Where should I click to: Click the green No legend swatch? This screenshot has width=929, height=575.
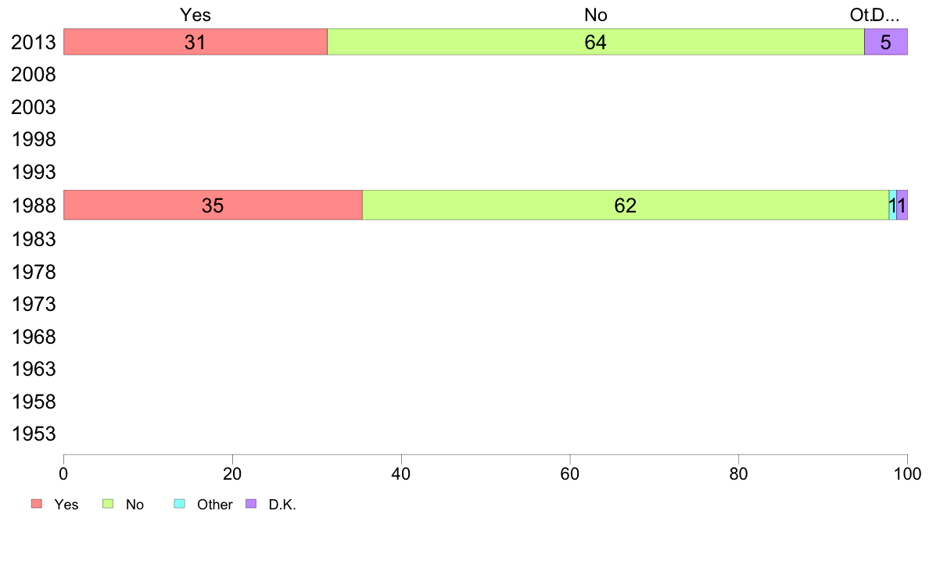point(109,504)
